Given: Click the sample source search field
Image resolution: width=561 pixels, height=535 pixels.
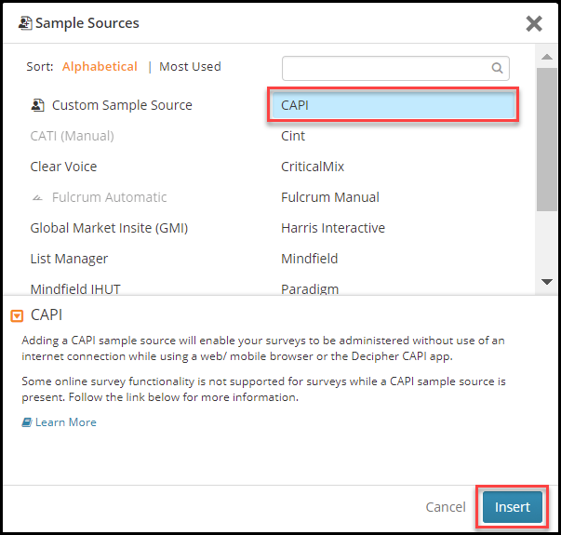Looking at the screenshot, I should tap(395, 68).
